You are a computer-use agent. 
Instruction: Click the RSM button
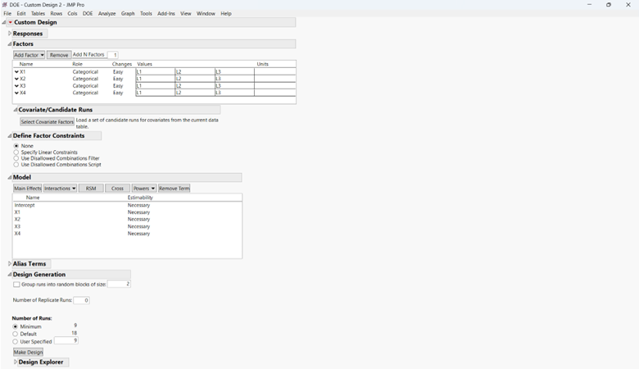pos(91,189)
